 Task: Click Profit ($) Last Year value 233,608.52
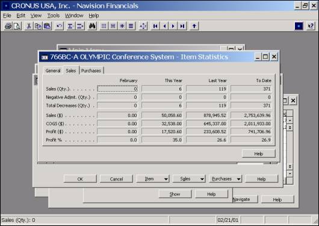pos(206,132)
